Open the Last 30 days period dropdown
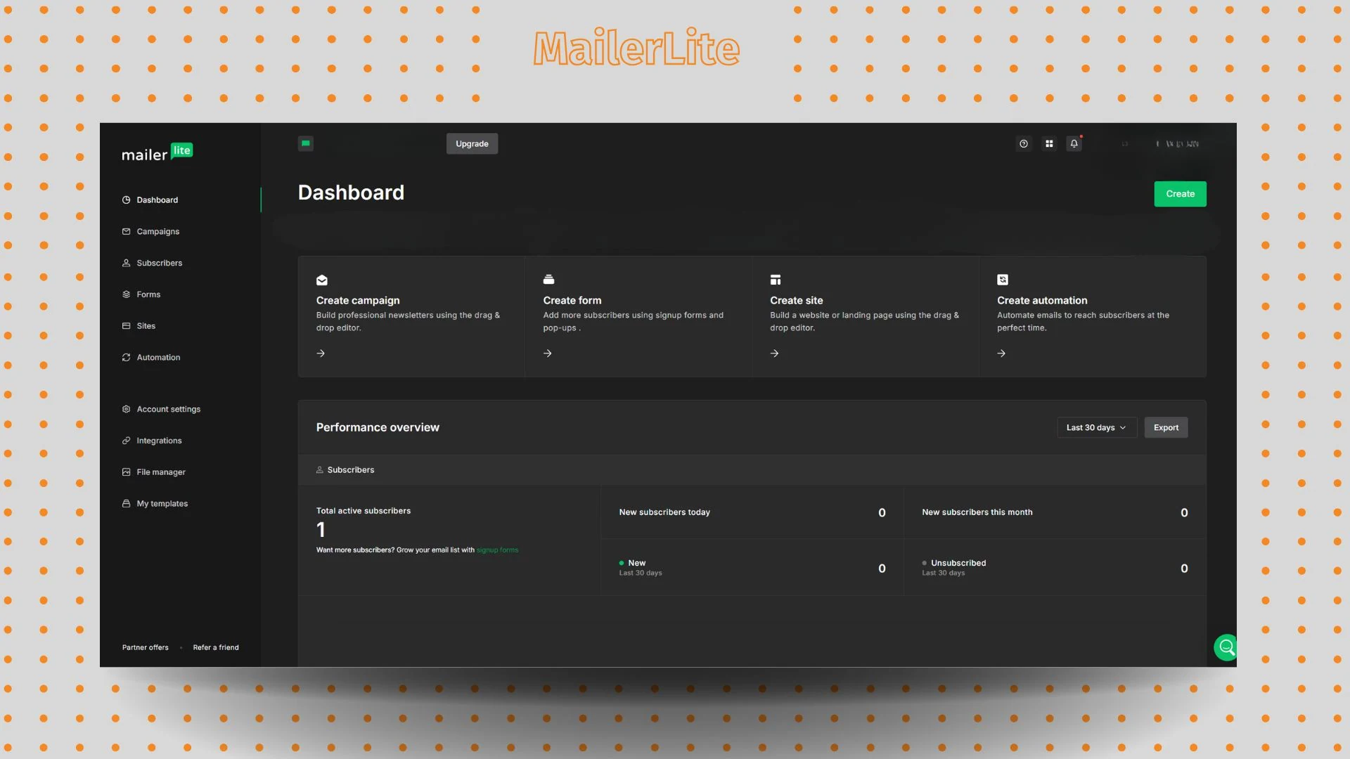Viewport: 1350px width, 759px height. [x=1096, y=427]
